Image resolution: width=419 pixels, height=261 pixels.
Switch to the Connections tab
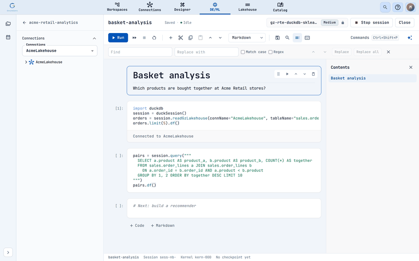pyautogui.click(x=150, y=7)
